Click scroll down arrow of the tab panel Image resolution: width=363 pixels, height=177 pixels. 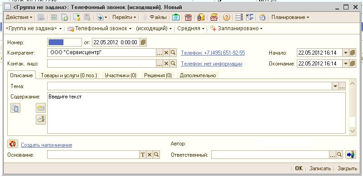pos(352,131)
